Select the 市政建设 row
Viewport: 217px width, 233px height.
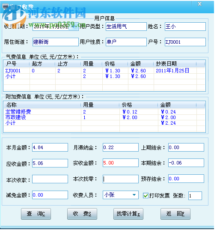pyautogui.click(x=104, y=117)
